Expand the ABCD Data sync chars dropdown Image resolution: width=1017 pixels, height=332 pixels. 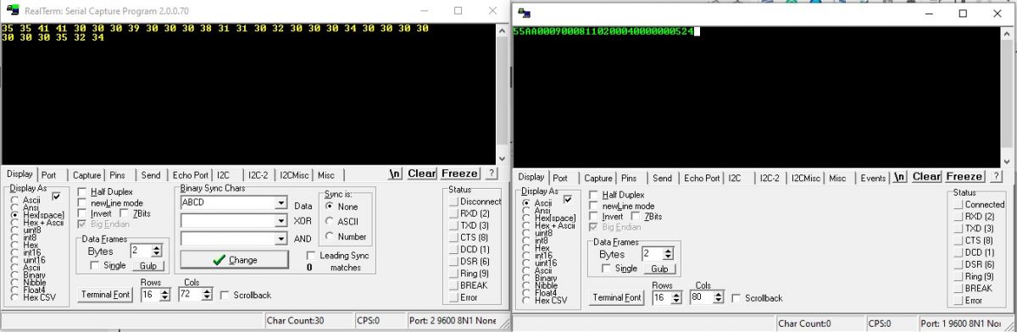[x=281, y=202]
